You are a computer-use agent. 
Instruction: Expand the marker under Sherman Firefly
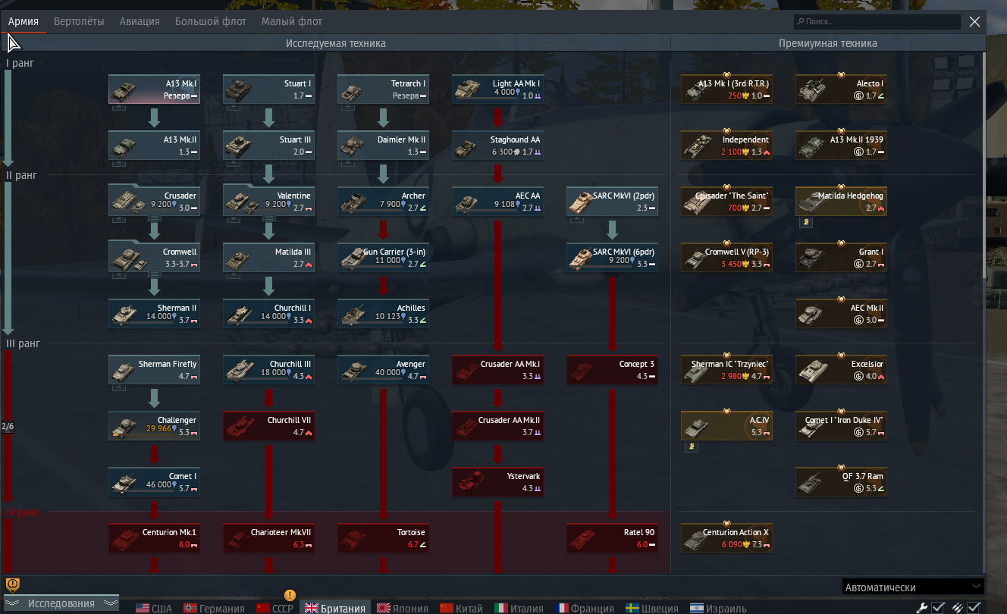click(x=118, y=388)
